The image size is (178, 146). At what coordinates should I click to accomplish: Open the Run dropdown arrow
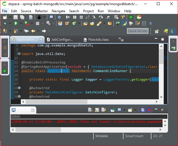click(21, 23)
